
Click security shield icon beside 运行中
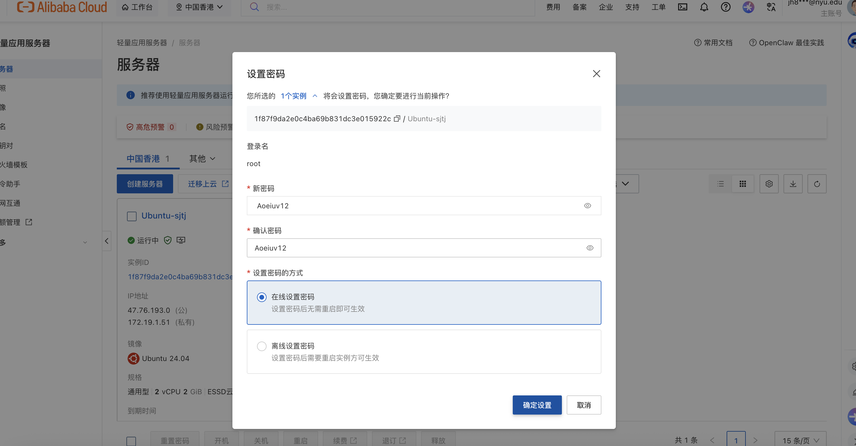tap(167, 240)
